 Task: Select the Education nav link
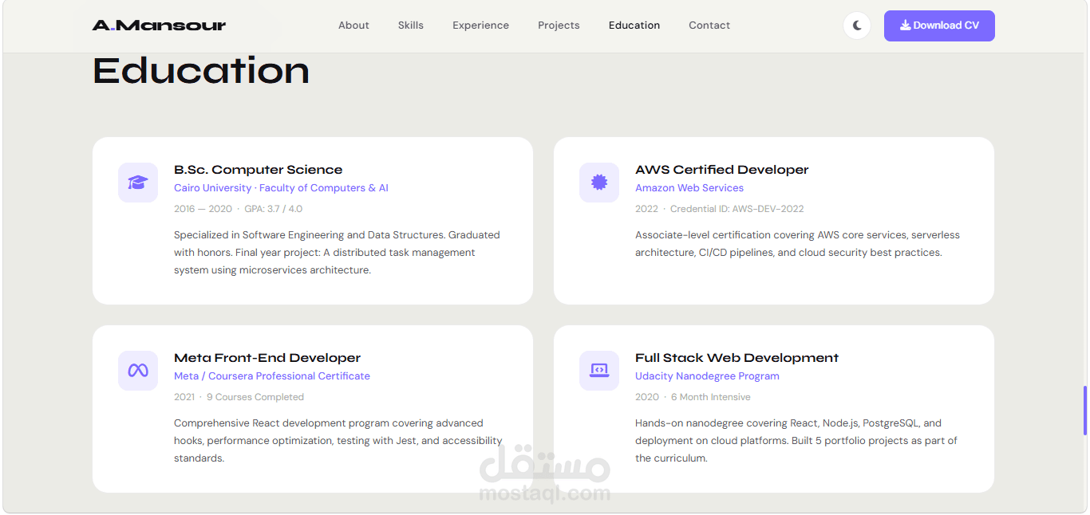click(634, 26)
